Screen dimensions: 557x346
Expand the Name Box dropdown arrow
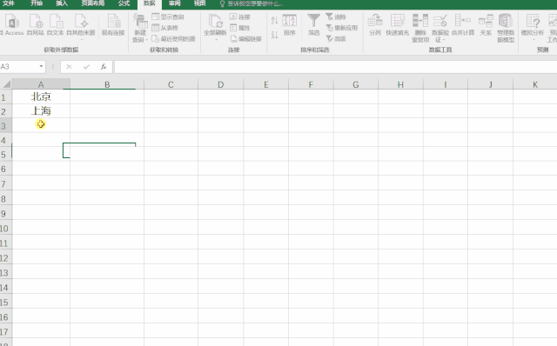point(41,66)
